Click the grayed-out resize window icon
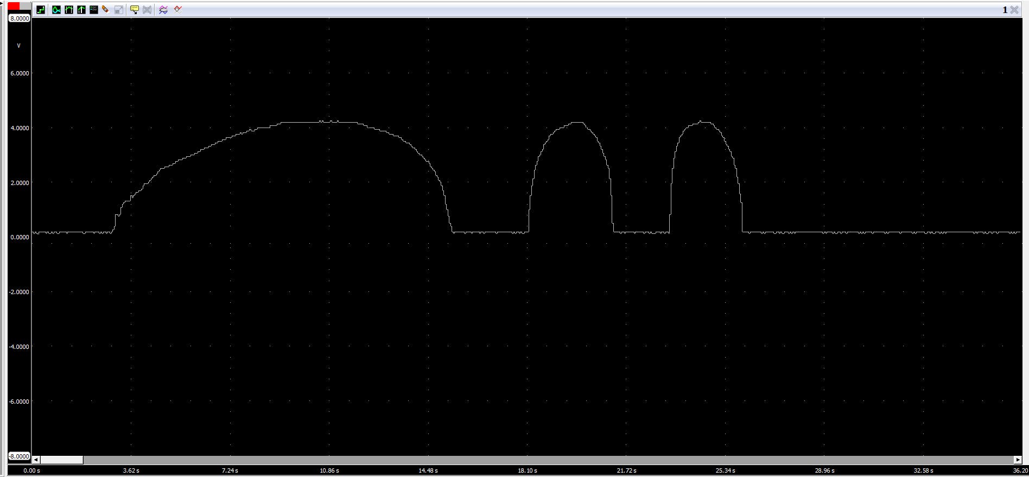This screenshot has height=477, width=1029. tap(119, 10)
